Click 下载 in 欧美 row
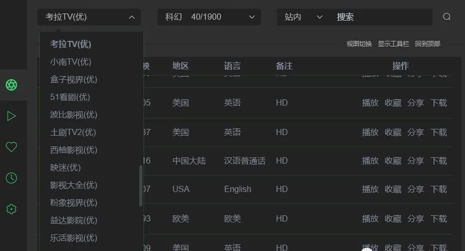The width and height of the screenshot is (465, 251). coord(439,219)
